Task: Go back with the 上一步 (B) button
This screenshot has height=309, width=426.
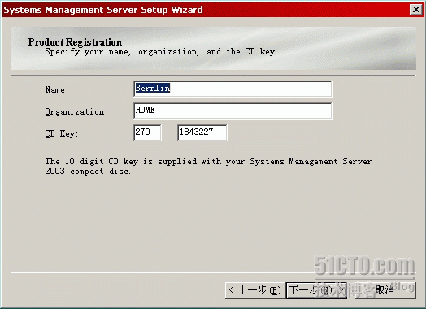Action: (255, 290)
